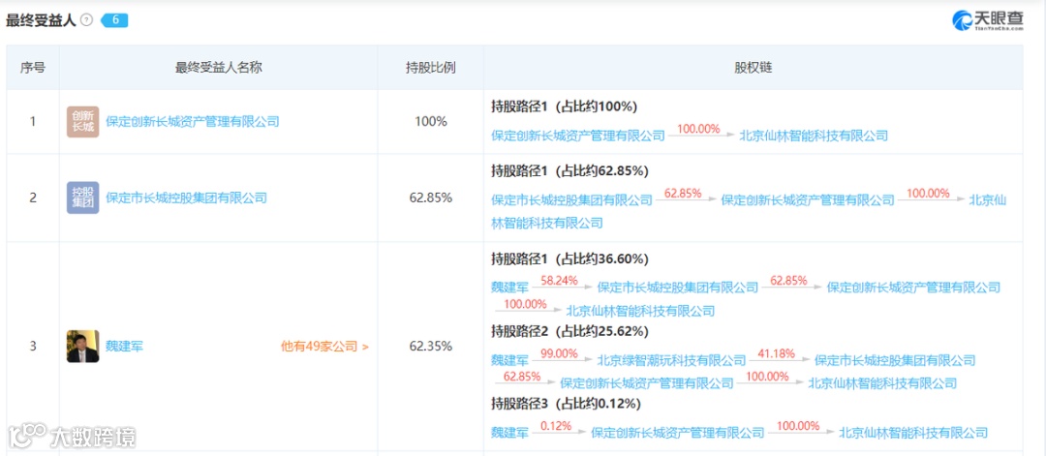This screenshot has height=456, width=1046.
Task: Click the 99.00% arrow label
Action: [559, 354]
